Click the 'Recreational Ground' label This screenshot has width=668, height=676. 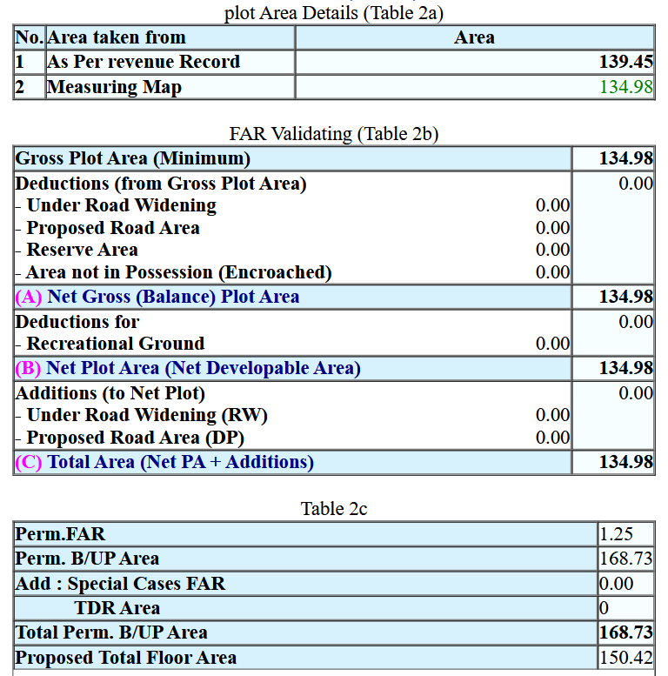click(x=116, y=344)
